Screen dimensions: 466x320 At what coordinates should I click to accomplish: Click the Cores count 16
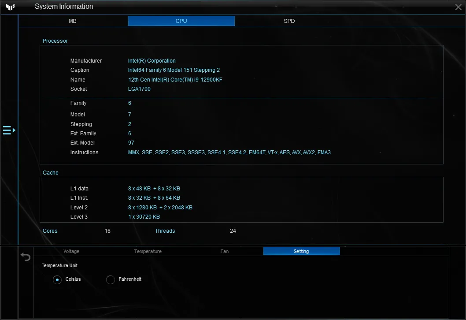107,231
